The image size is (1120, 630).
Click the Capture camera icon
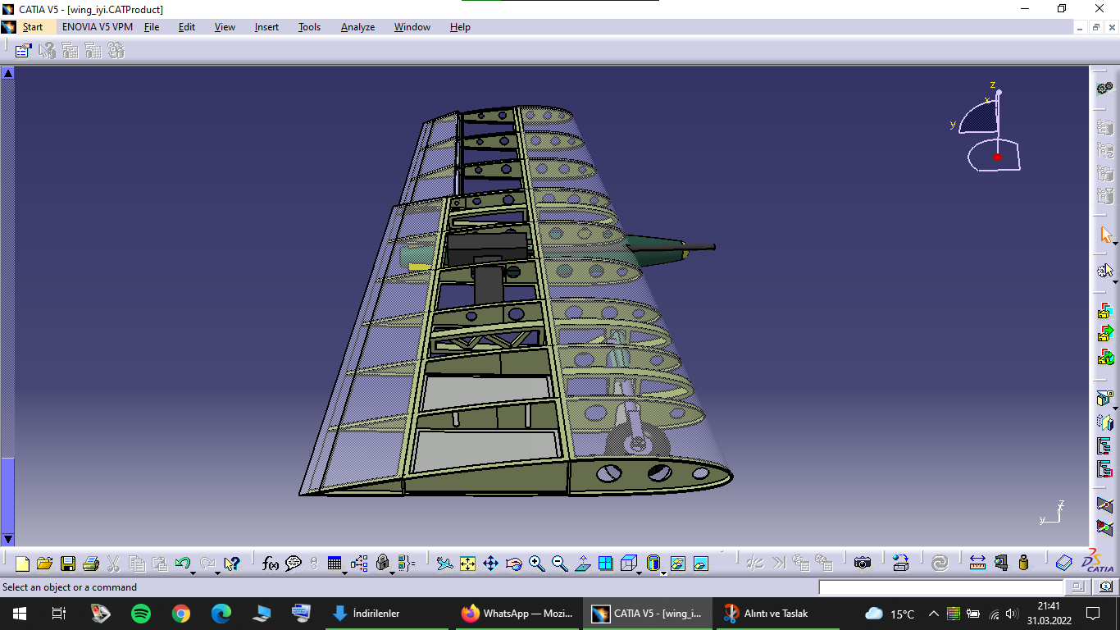point(863,564)
